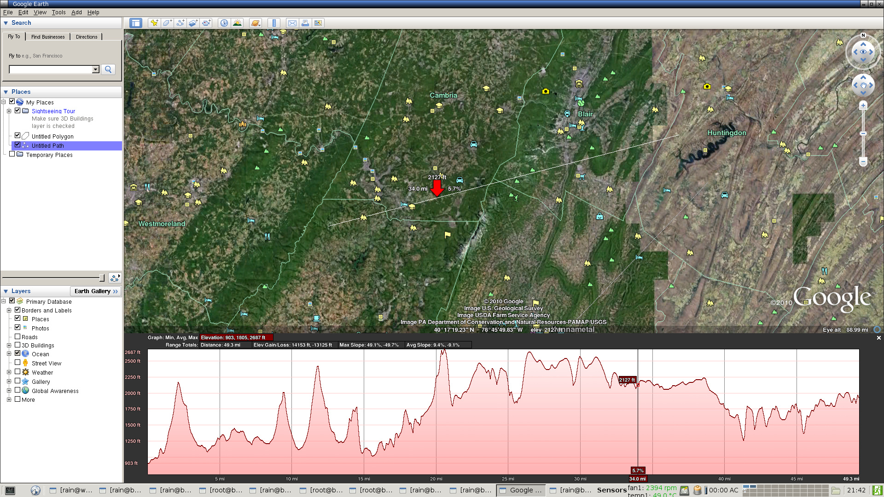Click the Cambria county label

click(443, 95)
